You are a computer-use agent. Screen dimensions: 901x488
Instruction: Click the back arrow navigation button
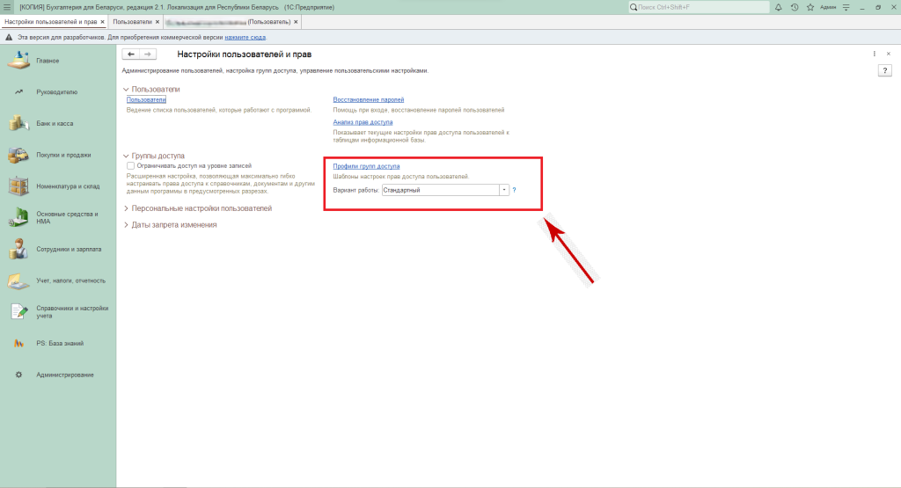[131, 55]
